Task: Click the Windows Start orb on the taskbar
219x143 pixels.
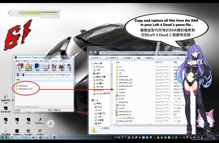Action: pyautogui.click(x=4, y=137)
